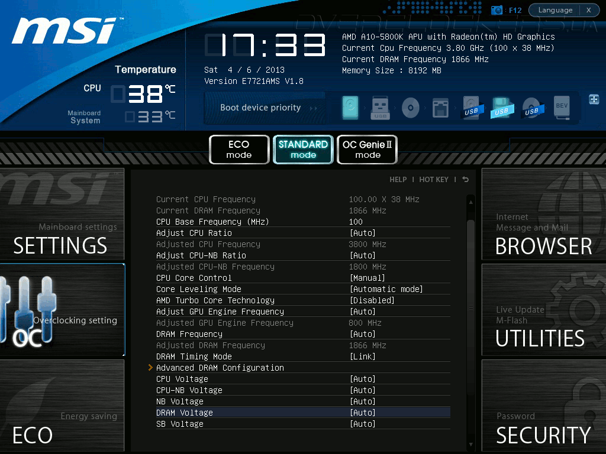Click the 17:33 system clock
Screen dimensions: 606x454
pyautogui.click(x=265, y=45)
